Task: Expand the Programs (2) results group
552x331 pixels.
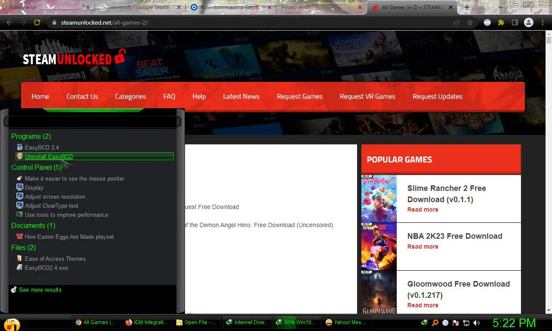Action: pyautogui.click(x=31, y=136)
